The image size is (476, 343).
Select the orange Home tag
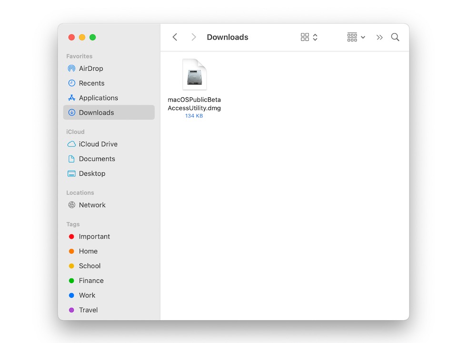pos(88,251)
